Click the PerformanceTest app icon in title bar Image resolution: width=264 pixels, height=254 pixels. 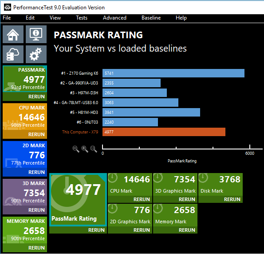coord(8,8)
